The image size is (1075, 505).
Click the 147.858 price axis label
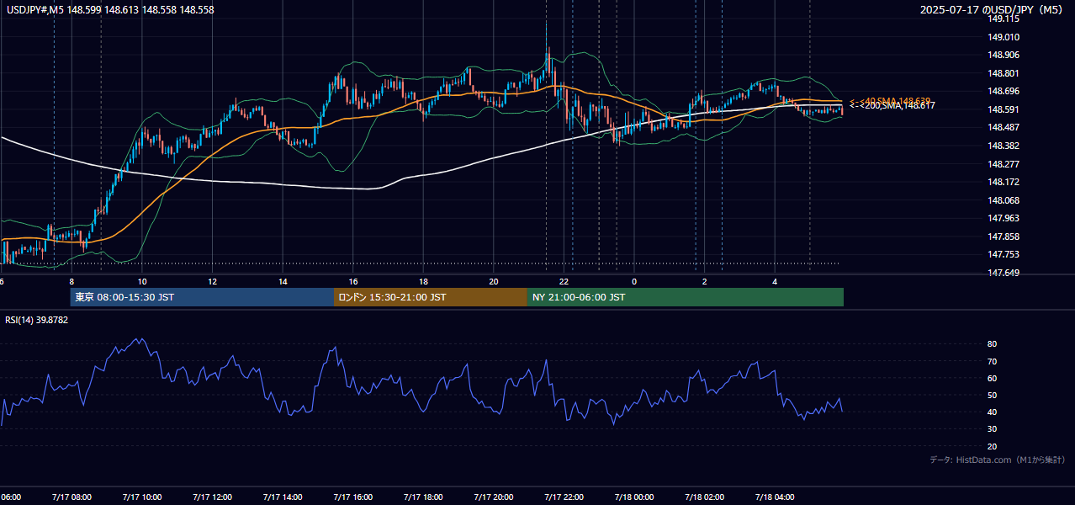1004,237
